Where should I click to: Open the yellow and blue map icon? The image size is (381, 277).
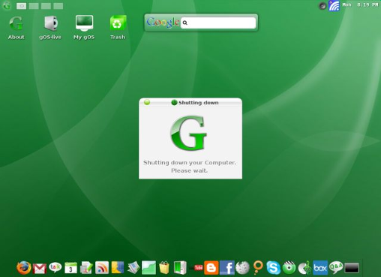coord(118,267)
